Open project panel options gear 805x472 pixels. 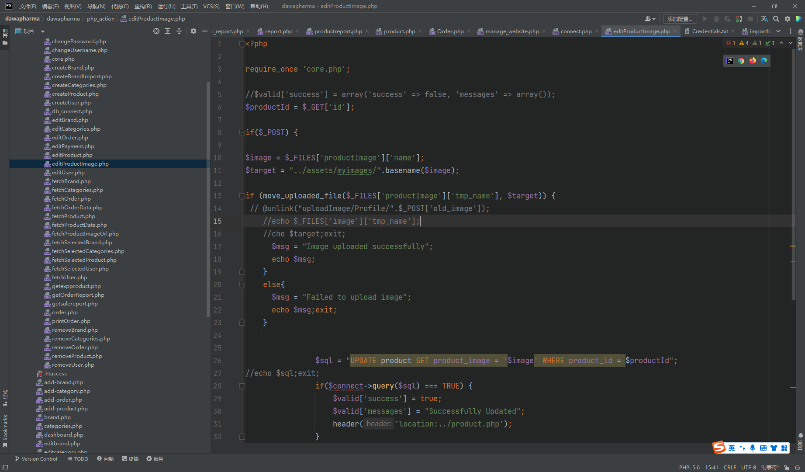[x=193, y=31]
